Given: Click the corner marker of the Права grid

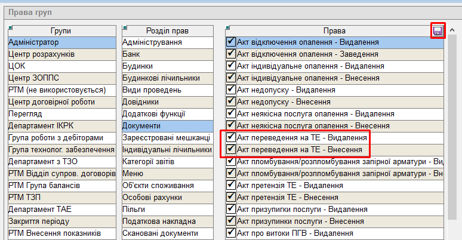Looking at the screenshot, I should (x=229, y=27).
